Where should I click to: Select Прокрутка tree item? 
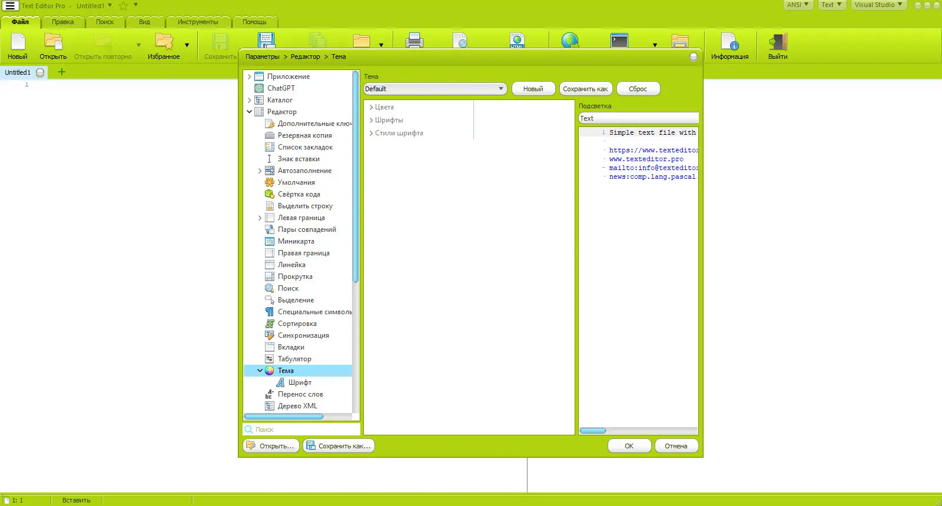295,277
